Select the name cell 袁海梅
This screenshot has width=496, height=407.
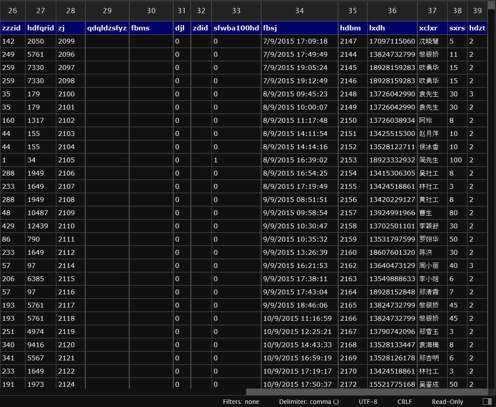(x=432, y=345)
